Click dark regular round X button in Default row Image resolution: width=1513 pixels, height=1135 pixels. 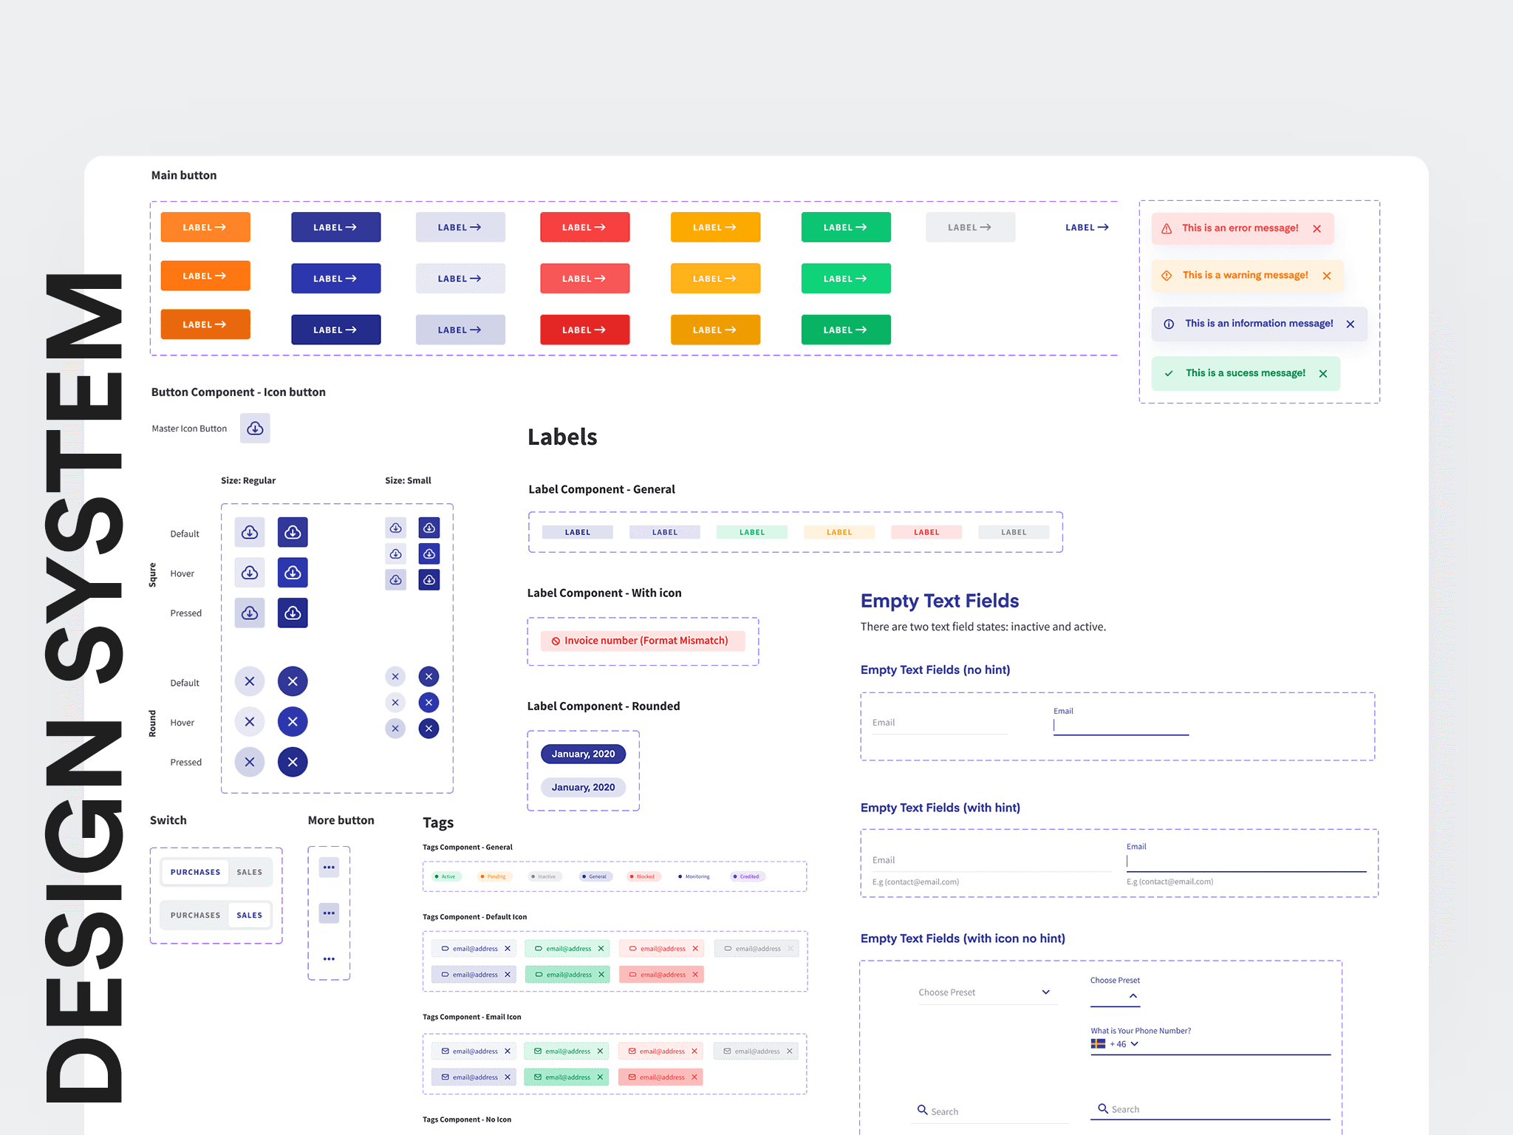tap(293, 681)
